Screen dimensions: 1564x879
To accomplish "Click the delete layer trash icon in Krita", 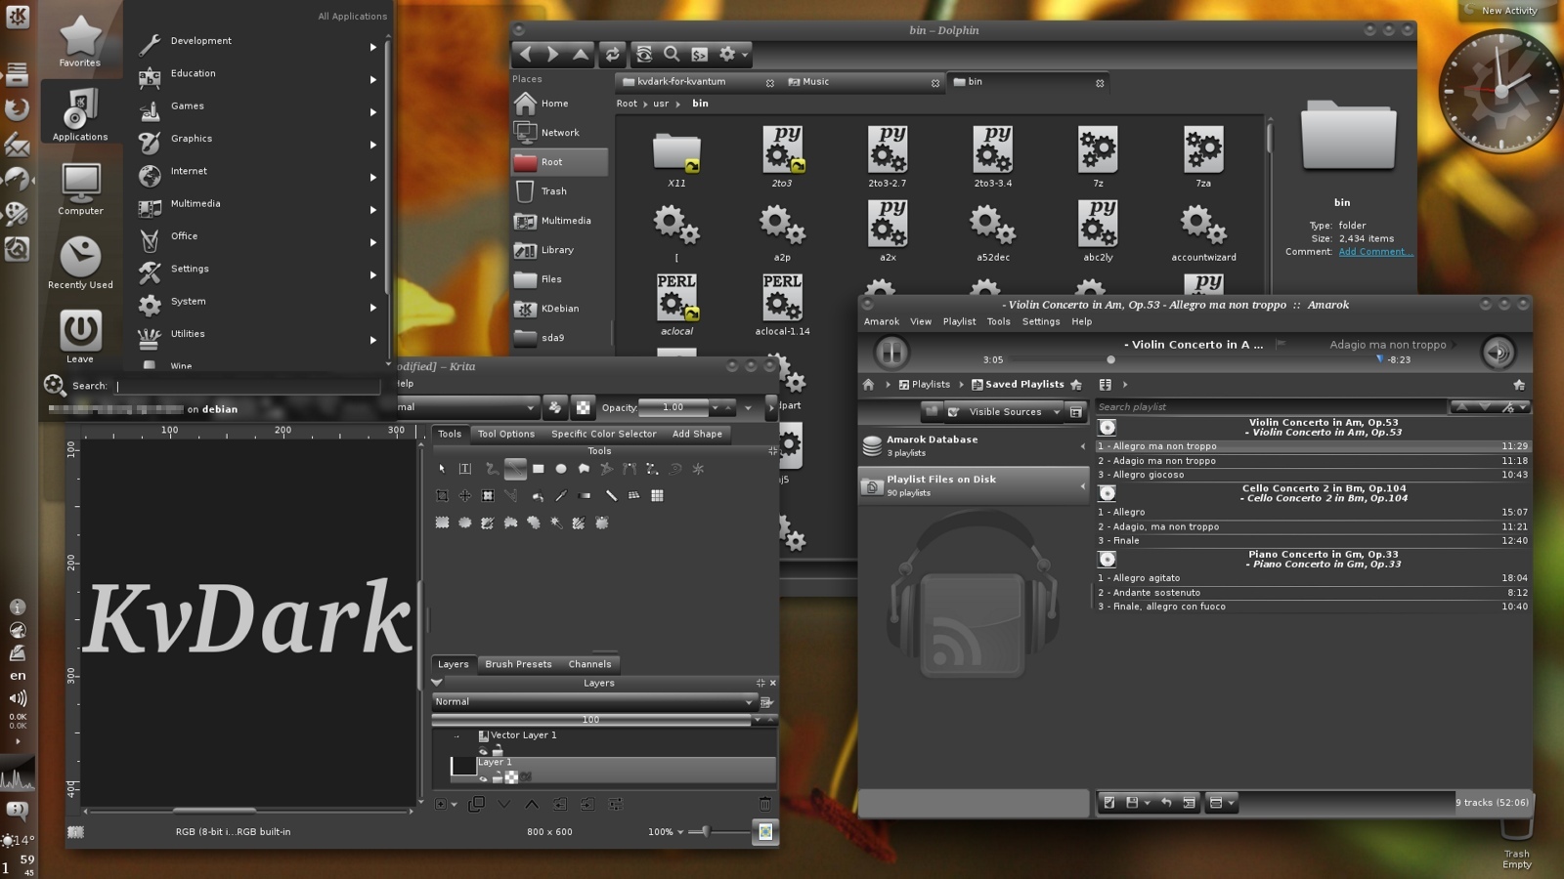I will pyautogui.click(x=764, y=804).
